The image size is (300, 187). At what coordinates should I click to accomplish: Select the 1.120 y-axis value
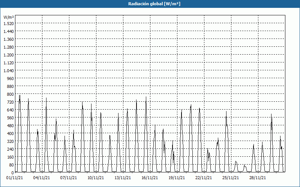[9, 62]
